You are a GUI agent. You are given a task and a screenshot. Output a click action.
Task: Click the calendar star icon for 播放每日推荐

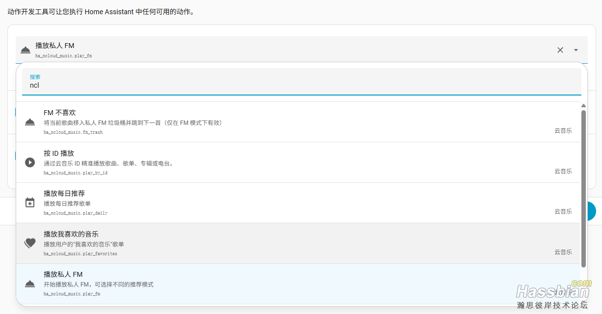point(30,202)
